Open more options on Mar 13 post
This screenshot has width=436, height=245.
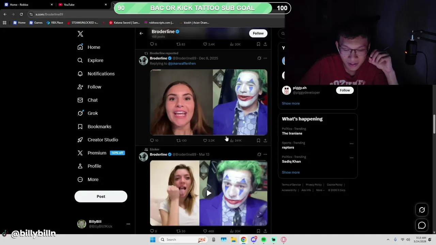coord(265,154)
